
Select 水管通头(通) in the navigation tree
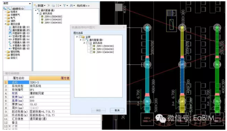[x=19, y=45]
